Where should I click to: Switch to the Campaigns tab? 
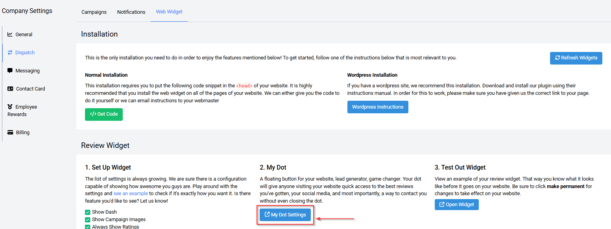click(94, 12)
